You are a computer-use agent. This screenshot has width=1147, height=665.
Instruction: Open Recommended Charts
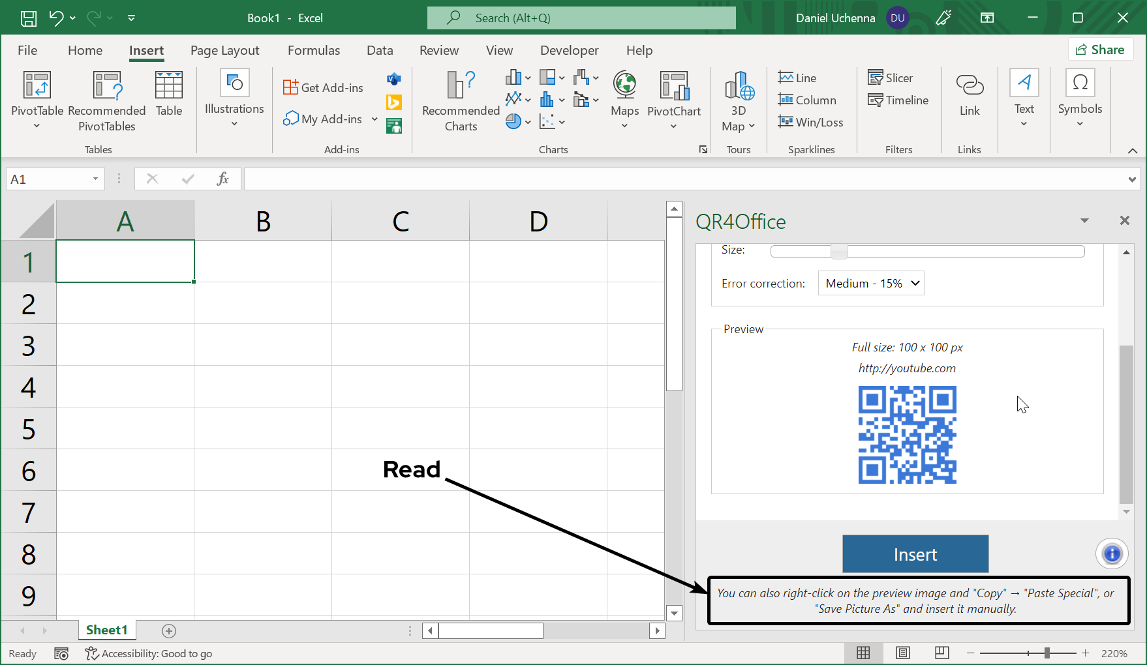pyautogui.click(x=461, y=101)
